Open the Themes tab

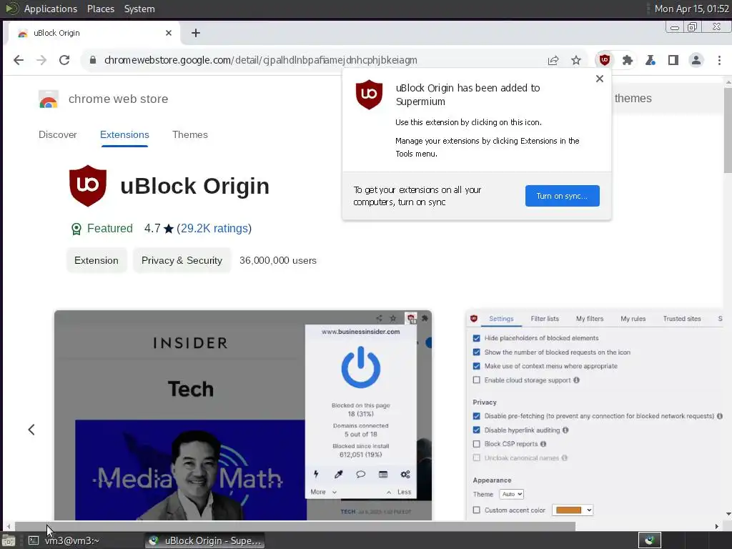tap(190, 135)
